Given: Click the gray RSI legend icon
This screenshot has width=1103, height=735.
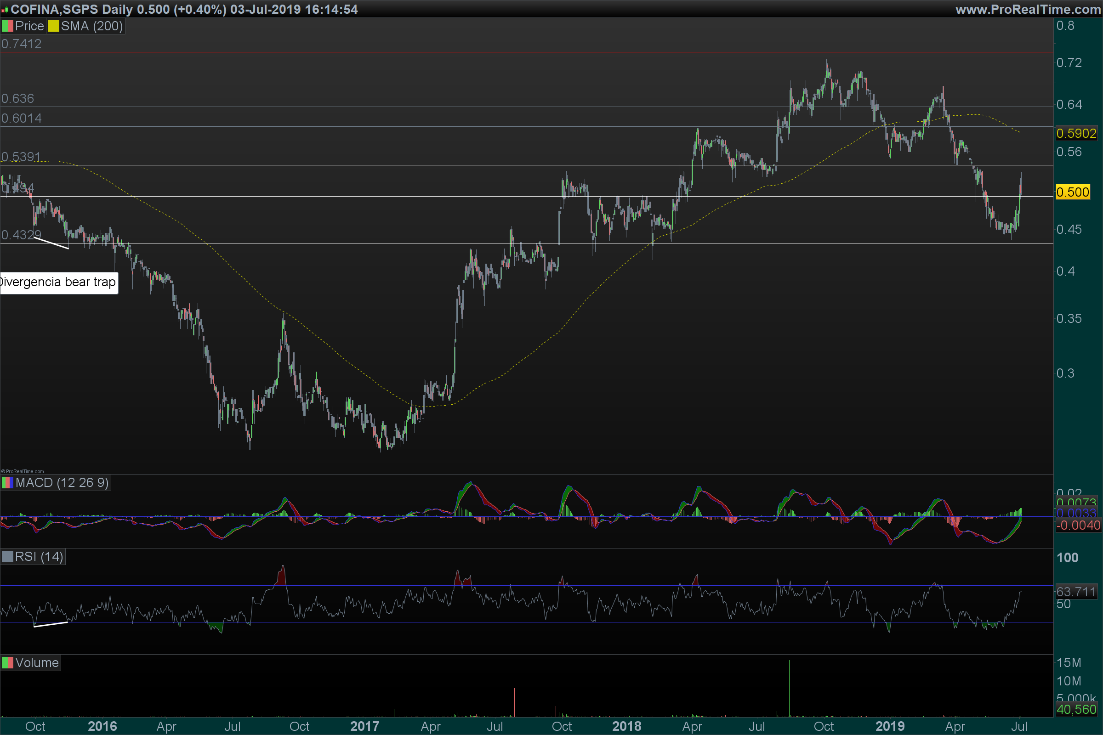Looking at the screenshot, I should pos(7,557).
